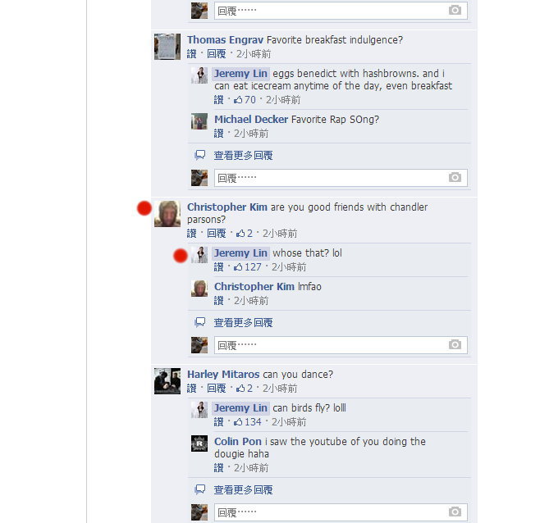540x523 pixels.
Task: Open Colin Pon's profile name link
Action: 238,442
